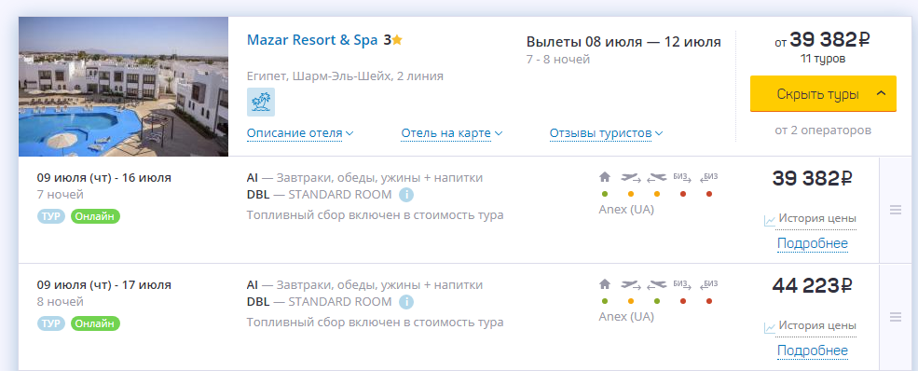Open 'Подробнее' details for the 39 382₽ tour
The width and height of the screenshot is (918, 371).
click(x=813, y=243)
